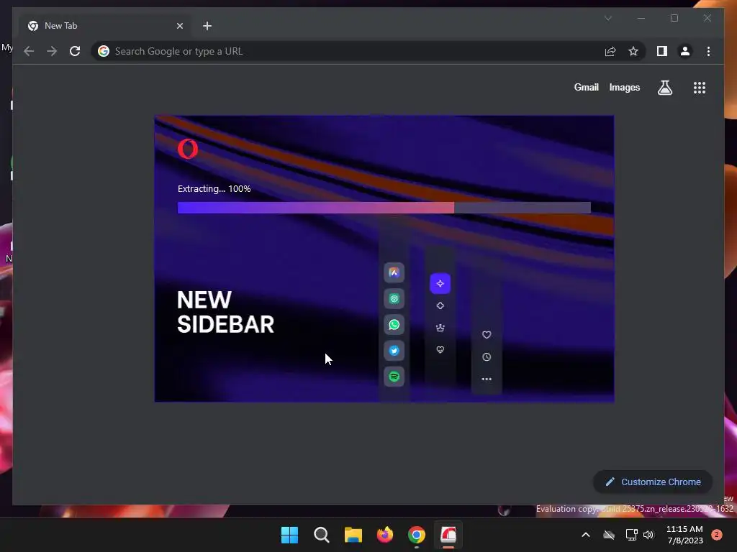Show hidden system tray icons

click(586, 535)
